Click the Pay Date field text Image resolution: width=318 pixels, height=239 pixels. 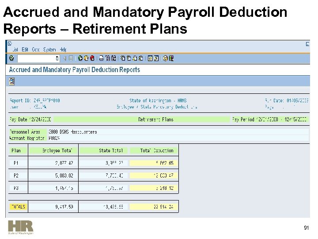(x=30, y=119)
